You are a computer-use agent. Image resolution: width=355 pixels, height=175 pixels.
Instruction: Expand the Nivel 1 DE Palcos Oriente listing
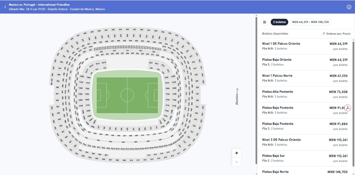coord(305,46)
